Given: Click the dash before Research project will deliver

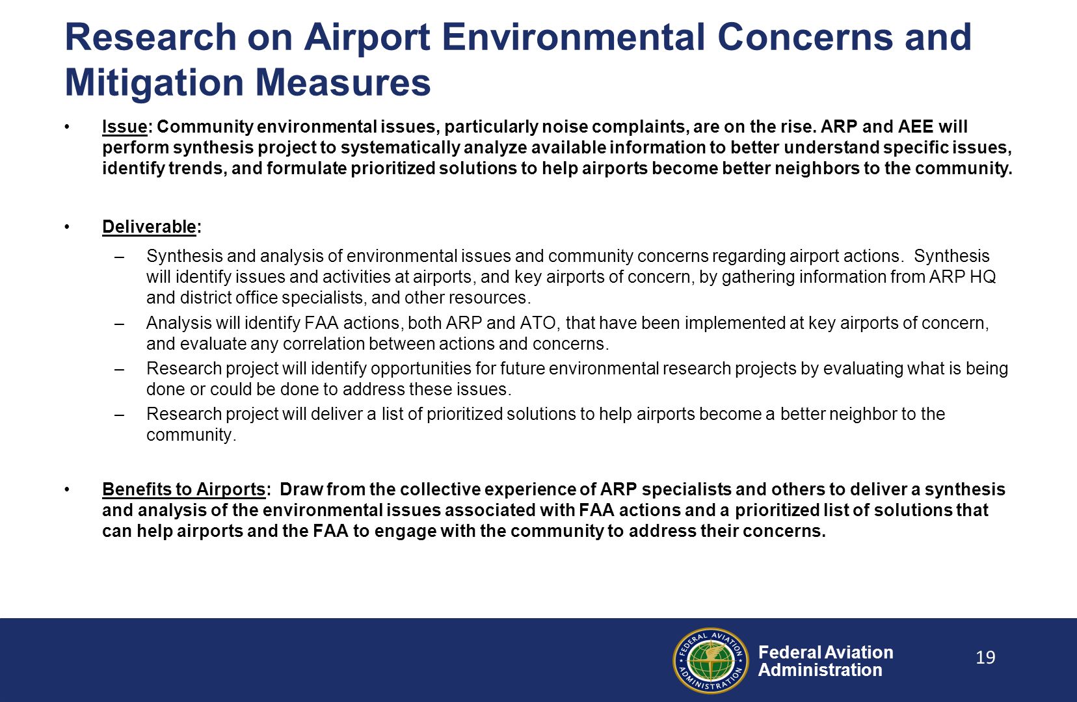Looking at the screenshot, I should tap(119, 415).
